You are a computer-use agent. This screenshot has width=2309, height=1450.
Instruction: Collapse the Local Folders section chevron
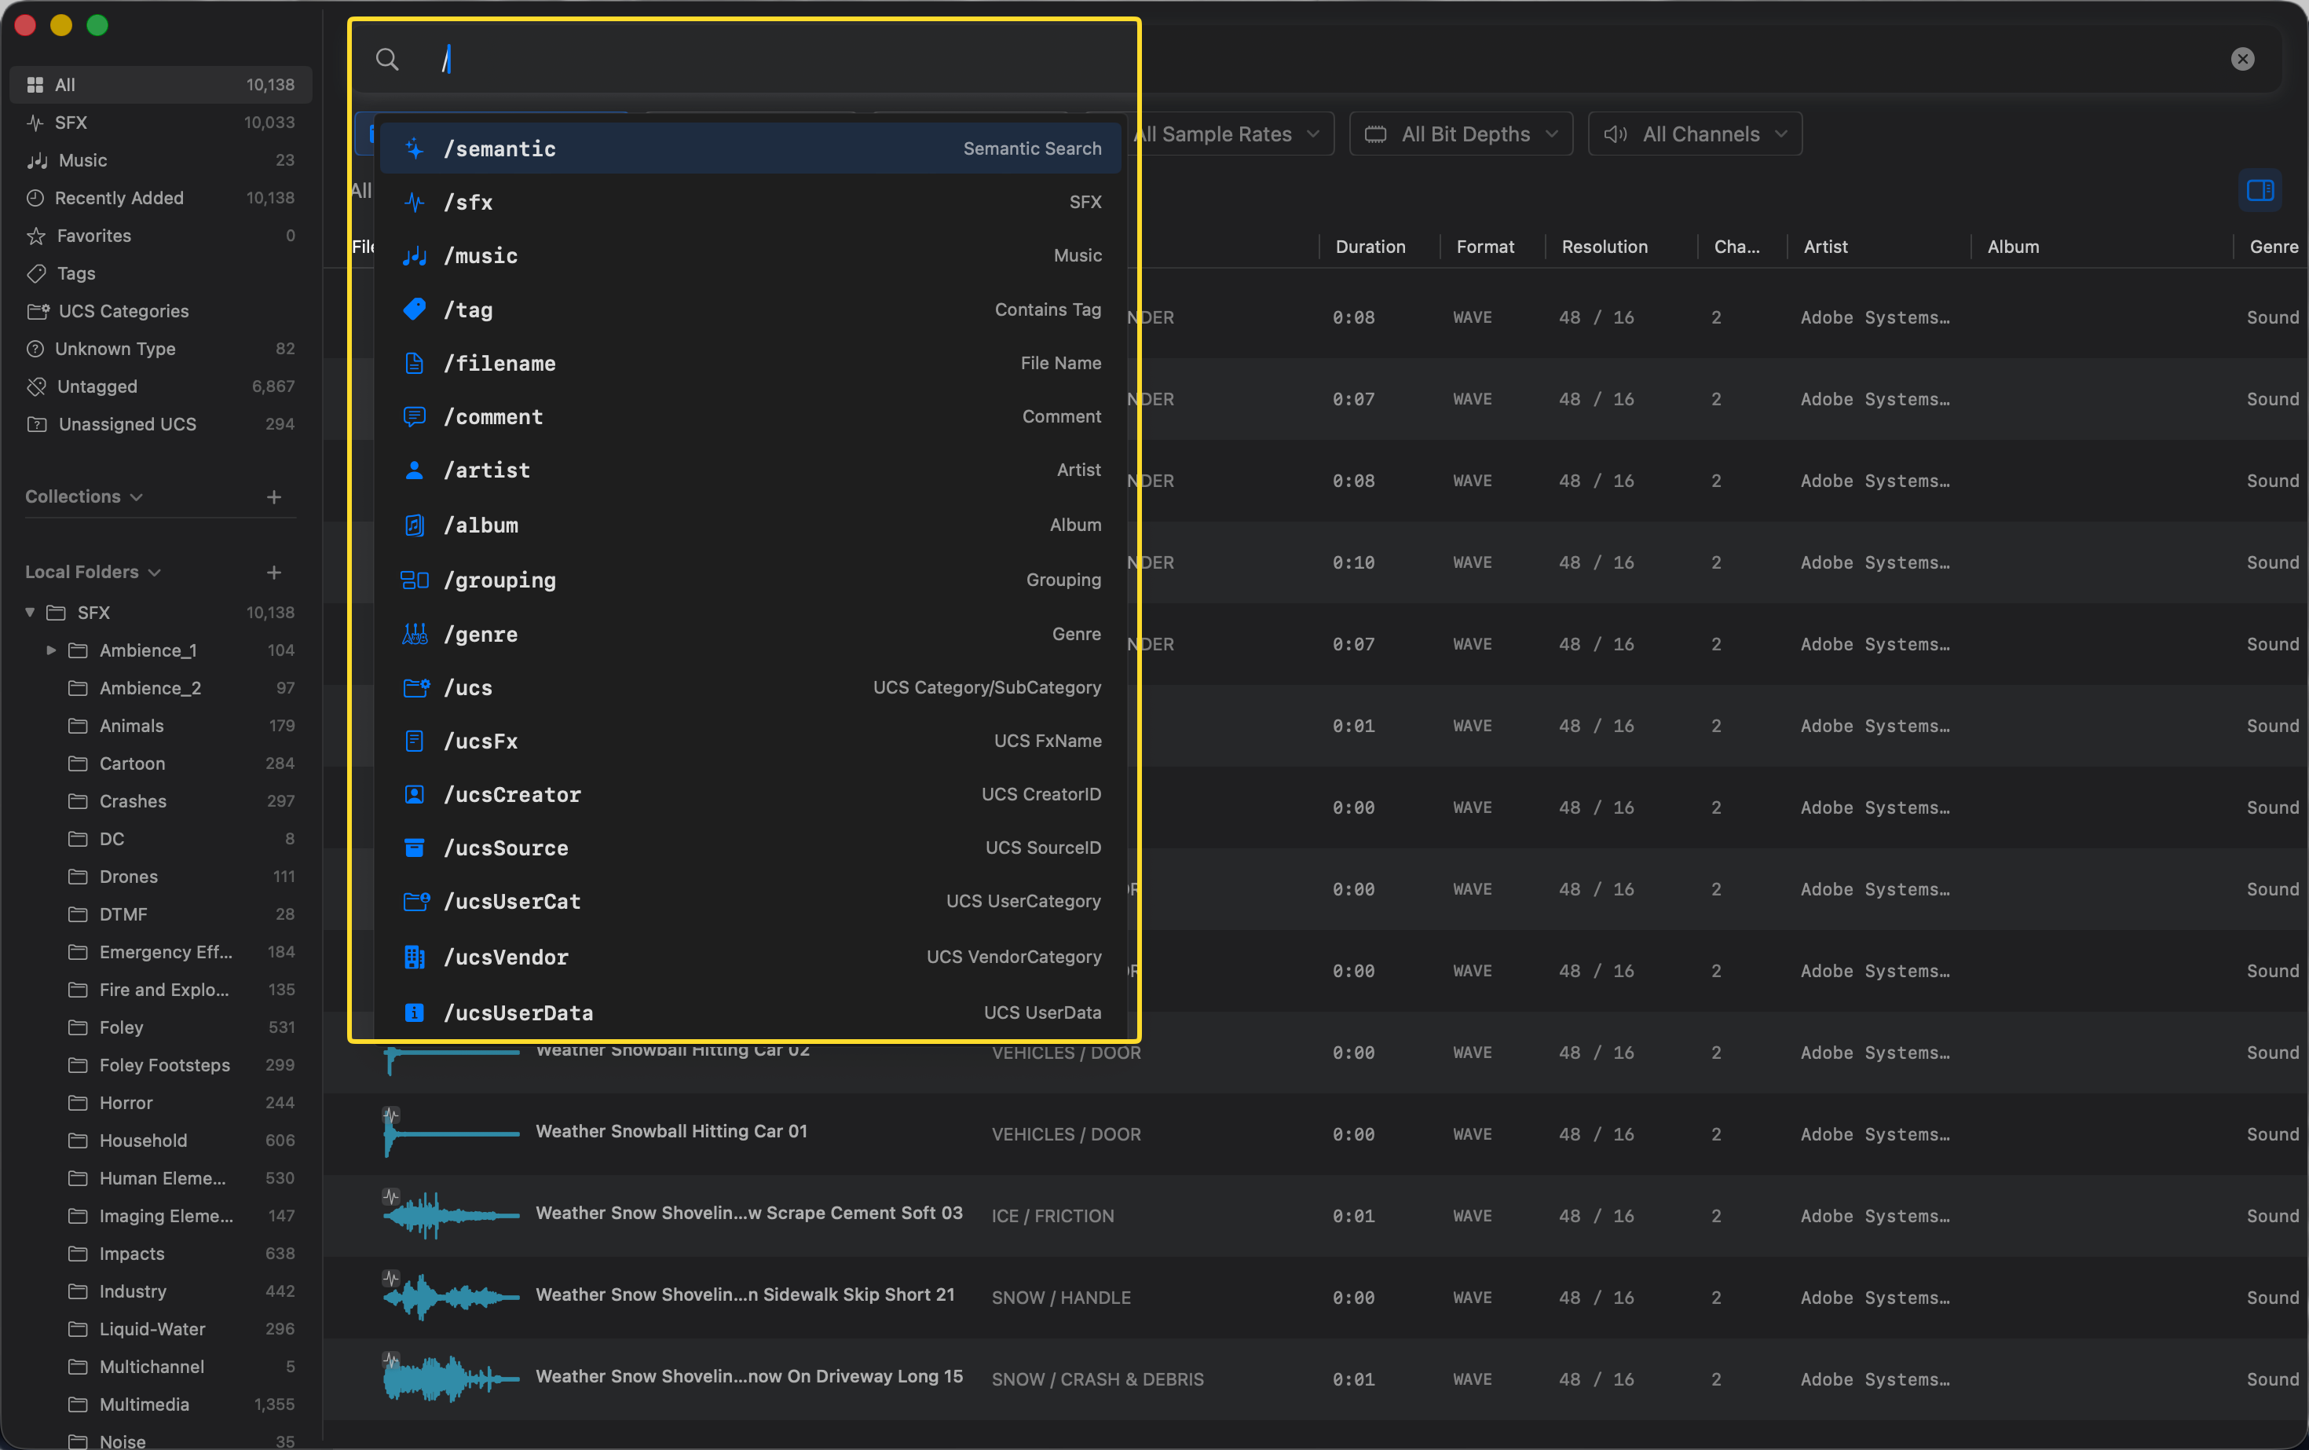coord(155,573)
